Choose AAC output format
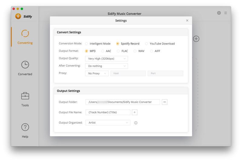This screenshot has height=162, width=242. point(106,51)
